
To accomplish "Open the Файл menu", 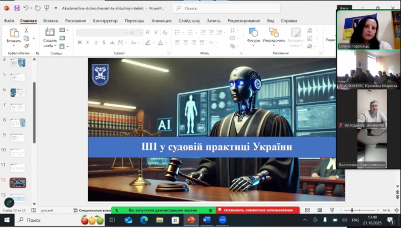I will [x=9, y=20].
